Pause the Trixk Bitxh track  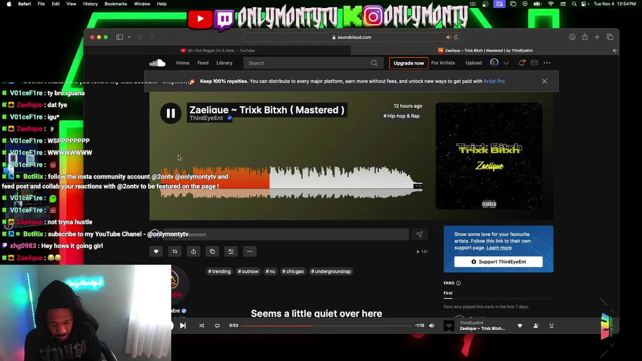pyautogui.click(x=171, y=113)
